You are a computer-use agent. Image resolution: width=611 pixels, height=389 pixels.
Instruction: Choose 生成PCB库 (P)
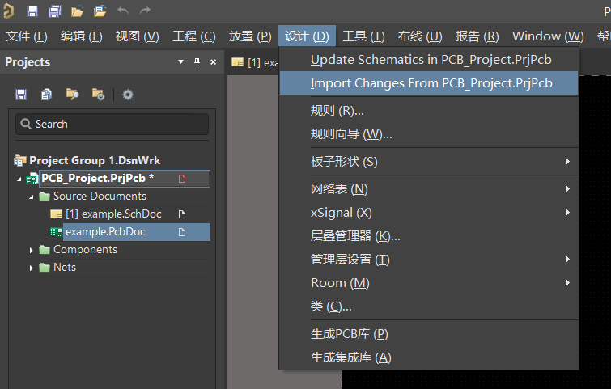click(x=429, y=334)
